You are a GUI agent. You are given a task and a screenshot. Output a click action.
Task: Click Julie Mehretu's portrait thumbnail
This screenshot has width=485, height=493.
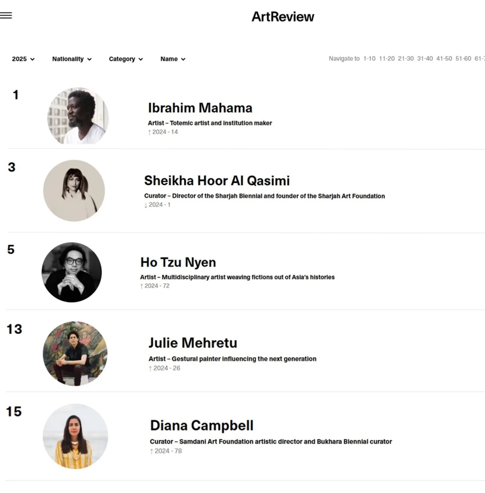(x=75, y=353)
